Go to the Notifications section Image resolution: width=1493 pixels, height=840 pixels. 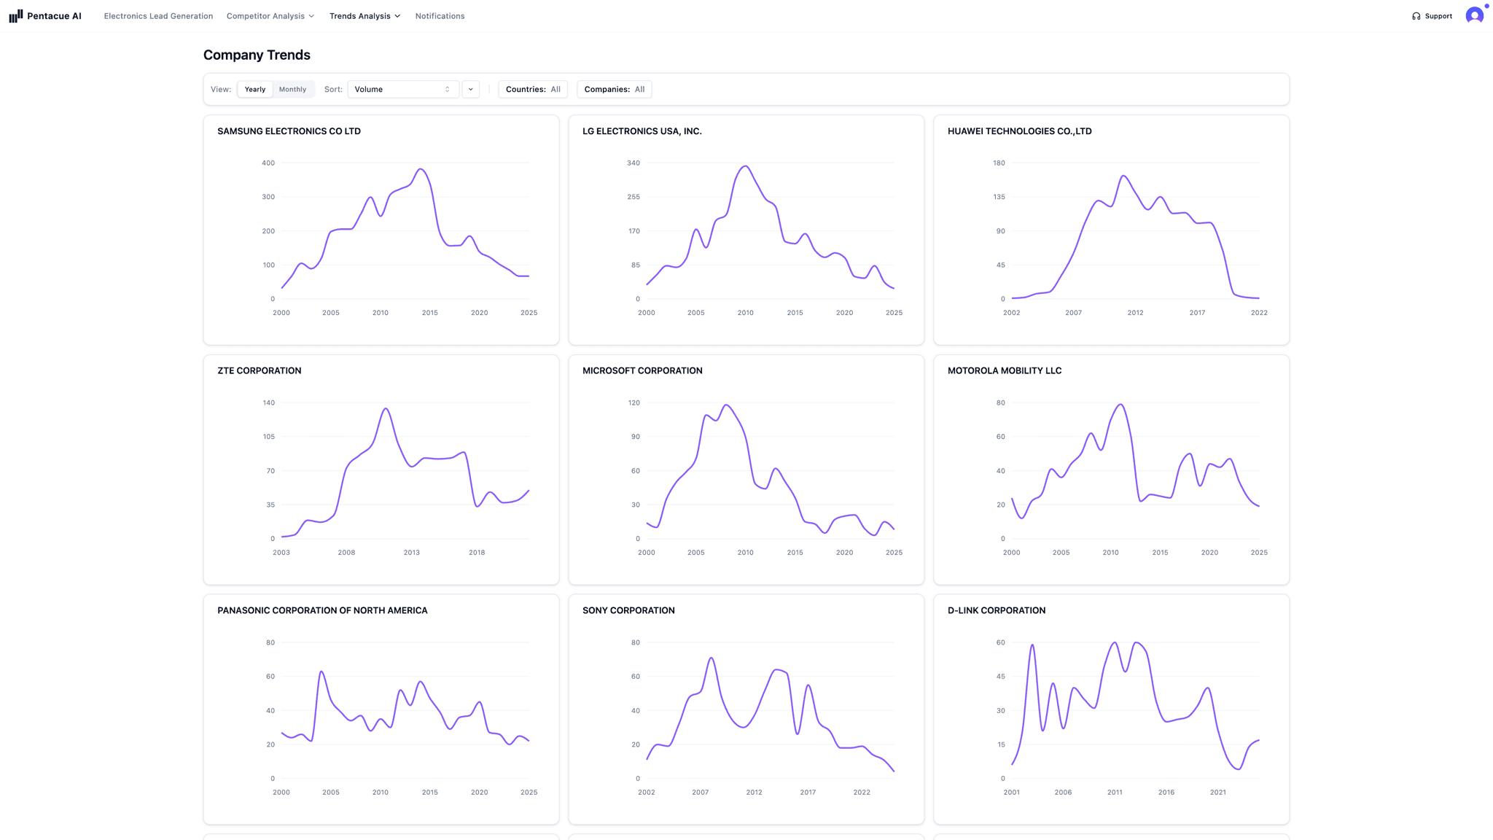[x=440, y=15]
